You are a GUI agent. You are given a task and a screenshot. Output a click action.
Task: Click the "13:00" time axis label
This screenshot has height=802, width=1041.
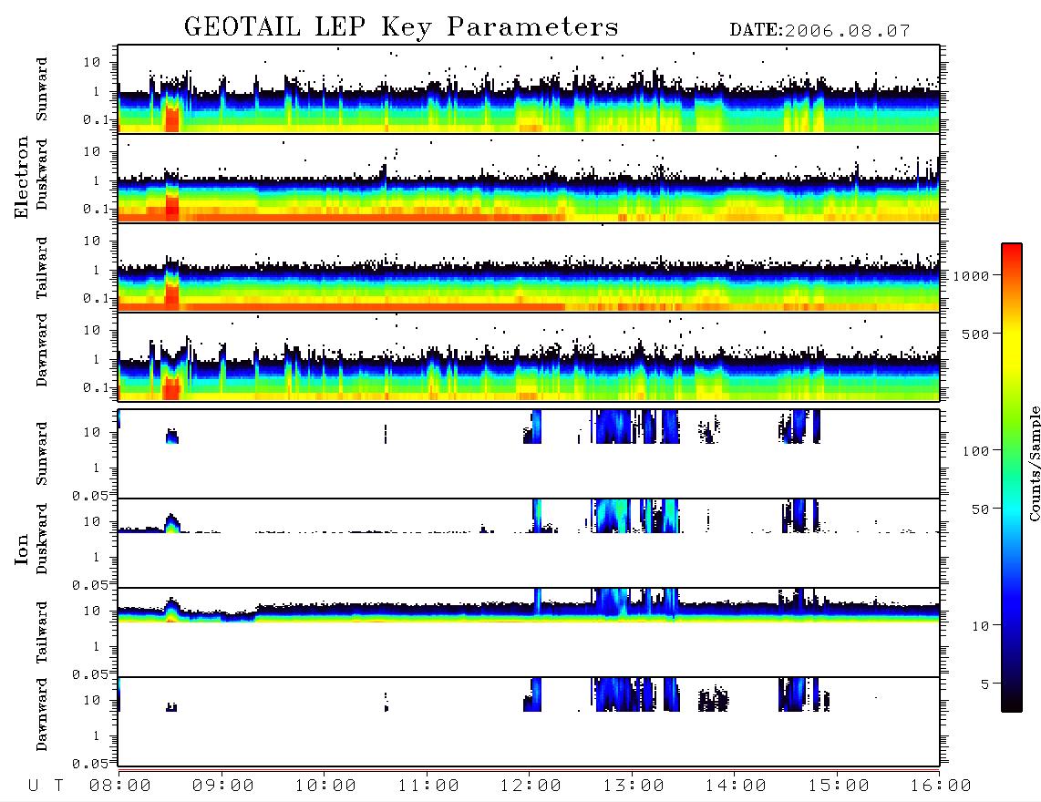[634, 787]
